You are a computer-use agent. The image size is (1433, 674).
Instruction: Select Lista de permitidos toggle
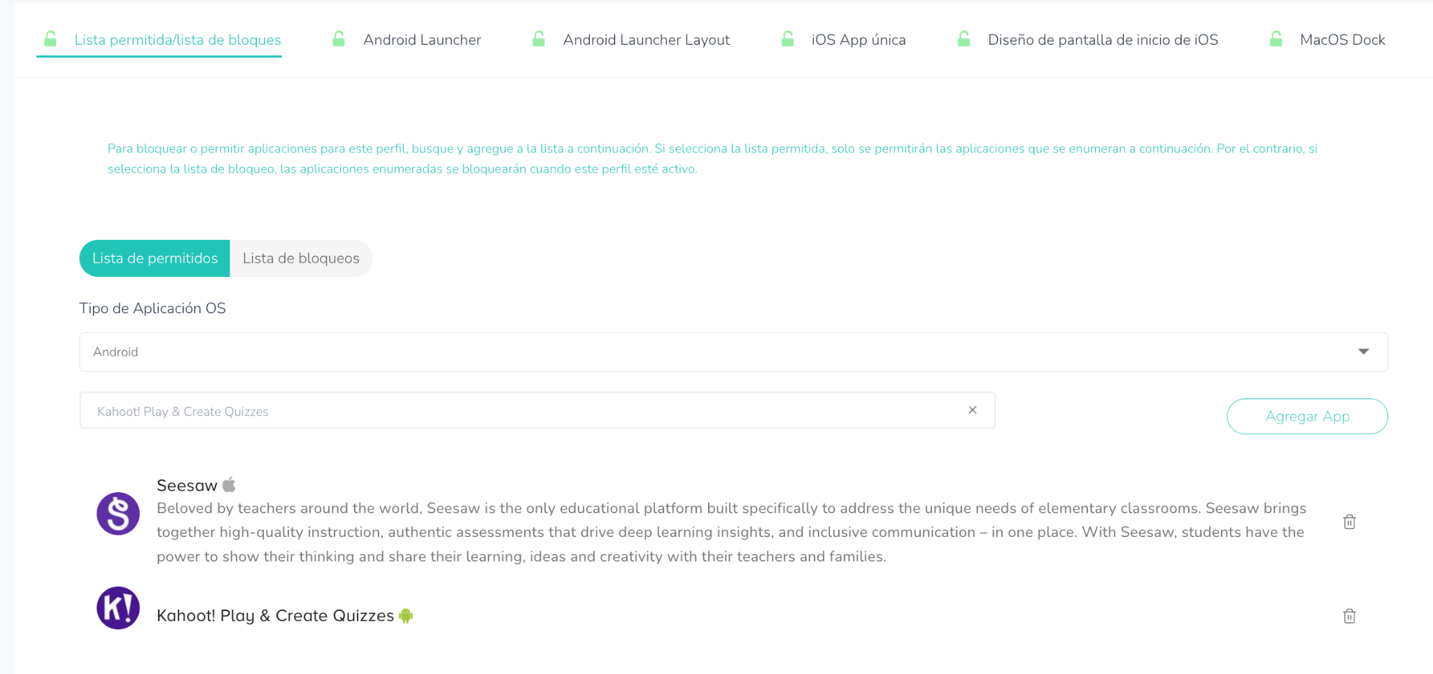coord(155,259)
